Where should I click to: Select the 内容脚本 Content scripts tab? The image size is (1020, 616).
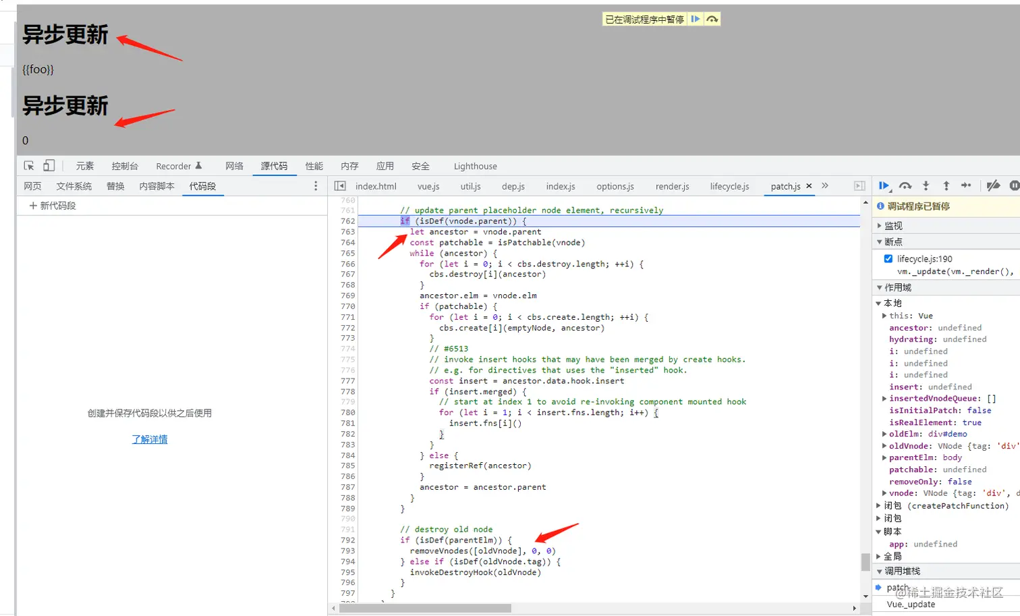pyautogui.click(x=157, y=186)
